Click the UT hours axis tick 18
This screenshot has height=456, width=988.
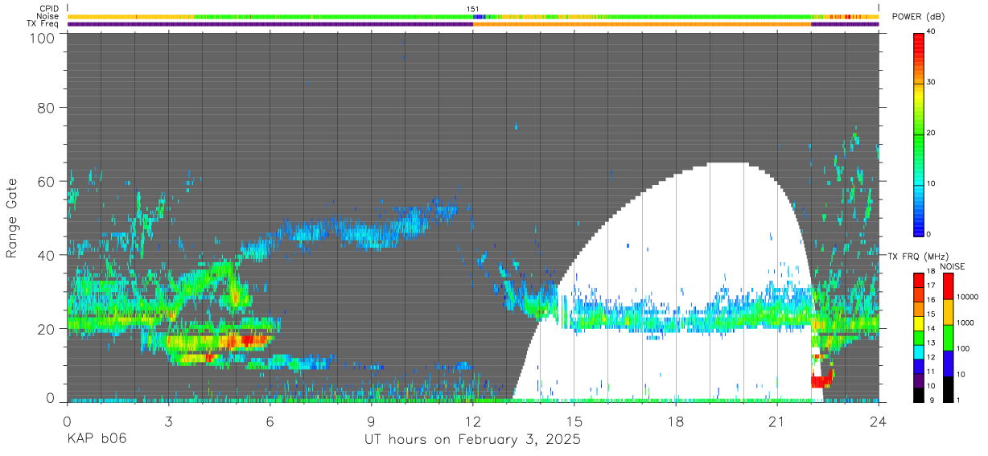(x=676, y=422)
